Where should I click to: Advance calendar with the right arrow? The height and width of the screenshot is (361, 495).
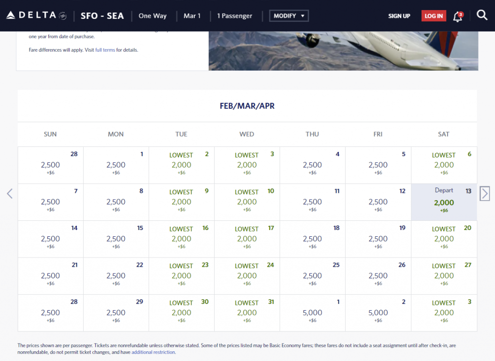(x=484, y=193)
